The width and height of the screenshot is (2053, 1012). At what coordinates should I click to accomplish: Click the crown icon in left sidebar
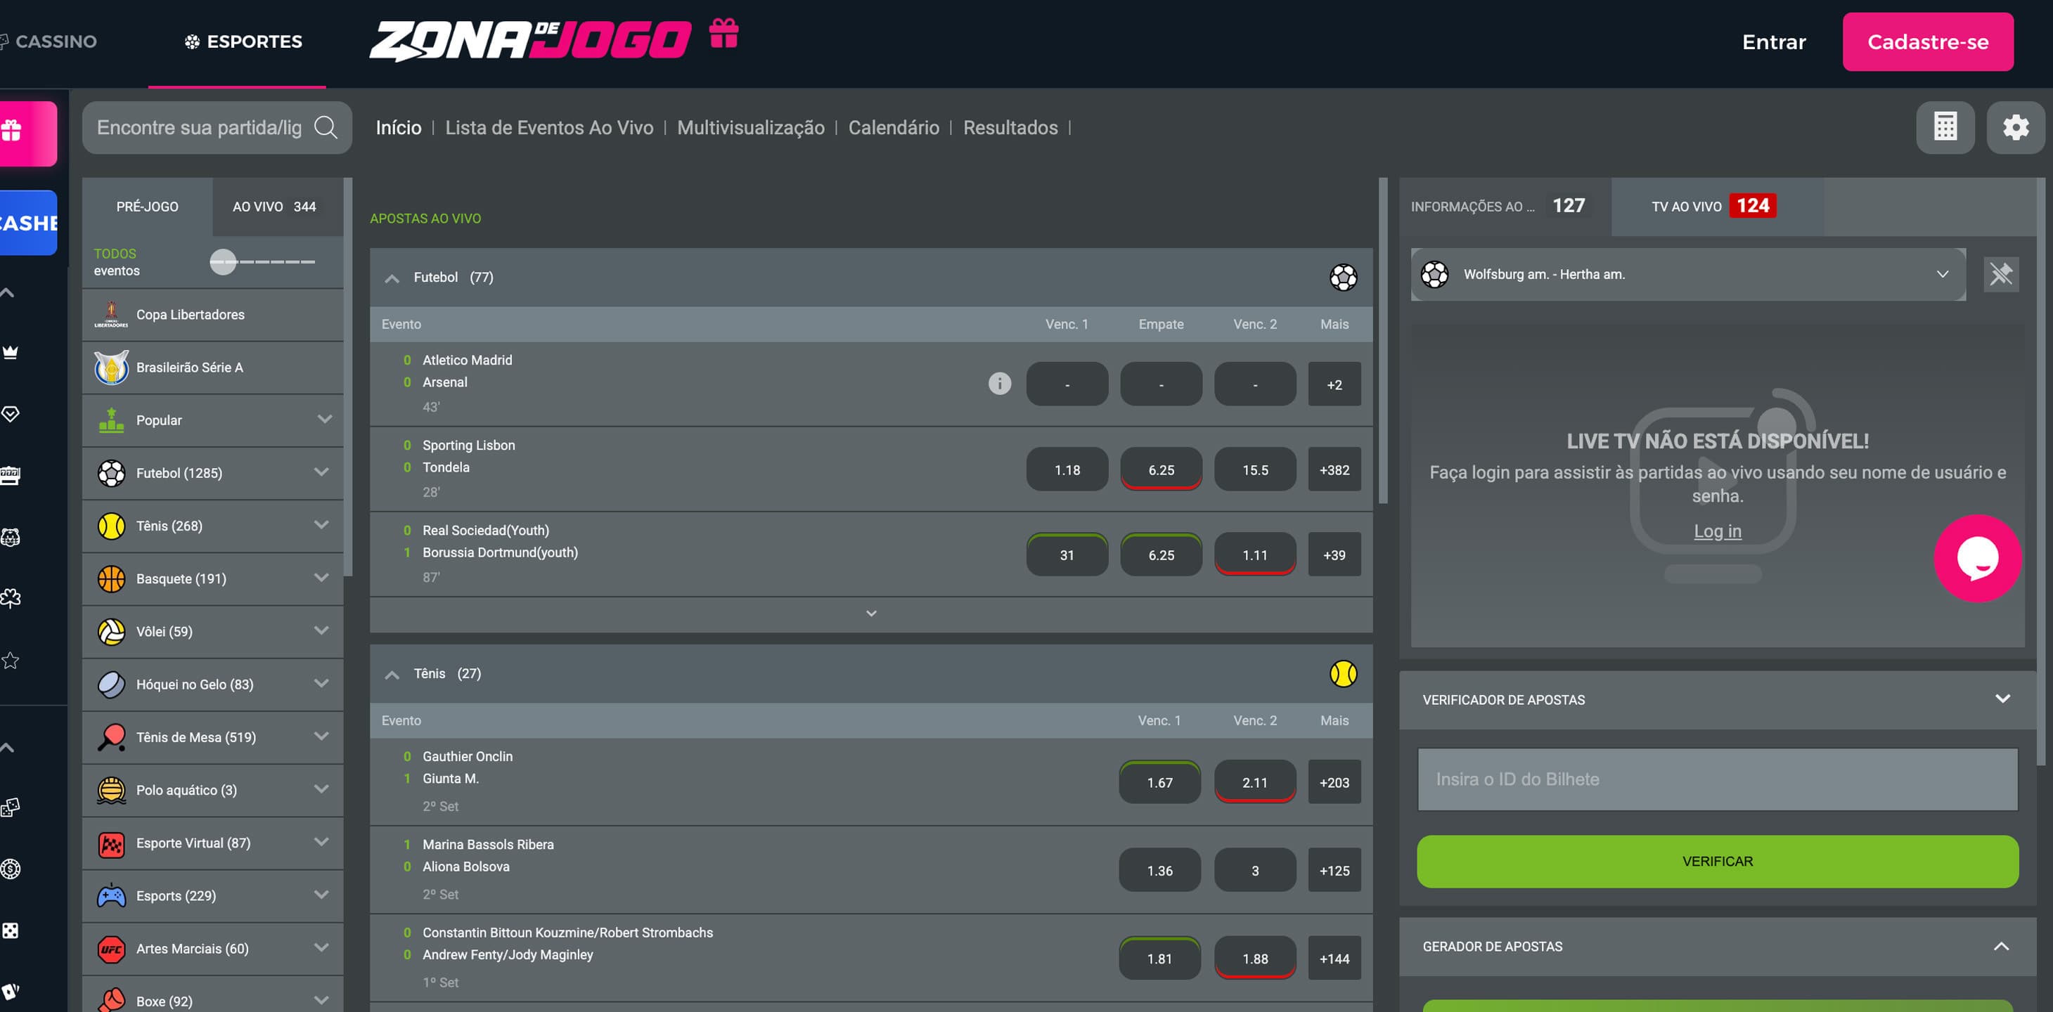[11, 352]
